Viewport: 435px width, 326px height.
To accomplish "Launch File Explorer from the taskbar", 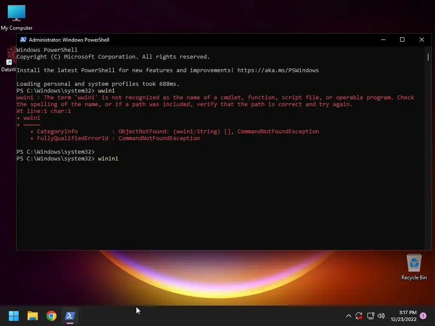I will tap(32, 316).
